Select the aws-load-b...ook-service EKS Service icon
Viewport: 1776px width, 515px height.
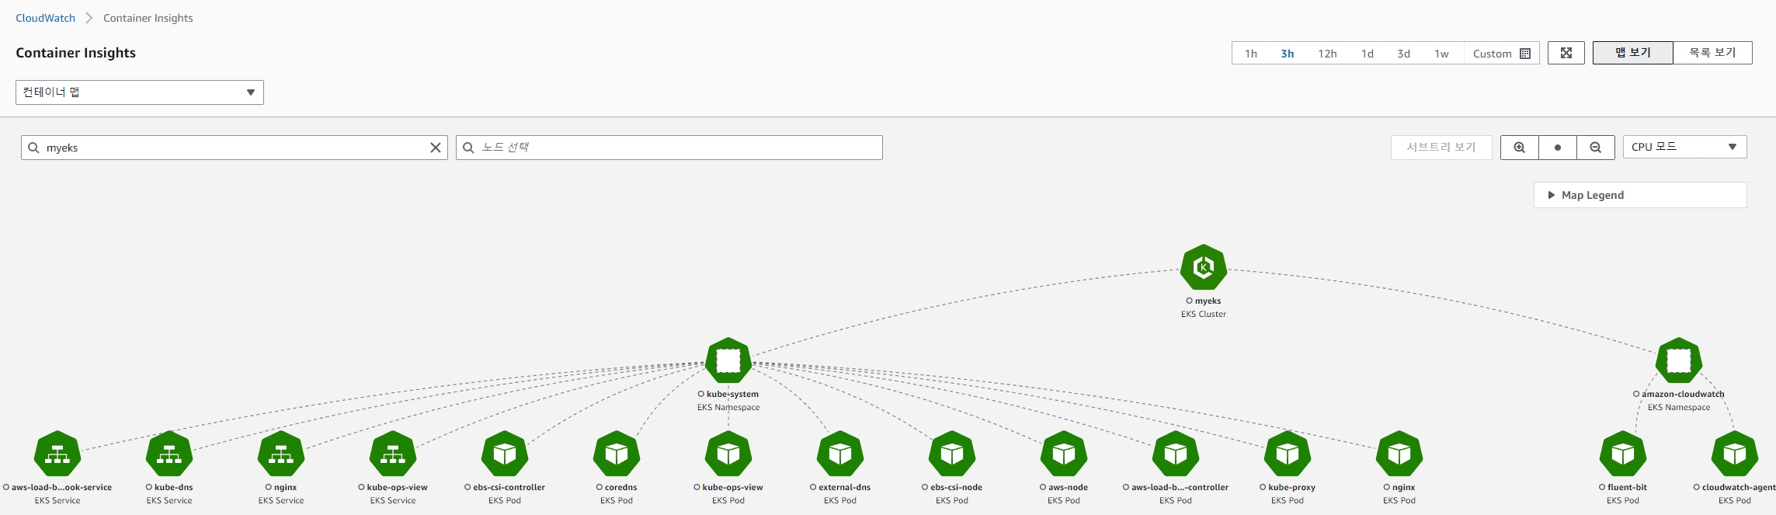point(57,454)
